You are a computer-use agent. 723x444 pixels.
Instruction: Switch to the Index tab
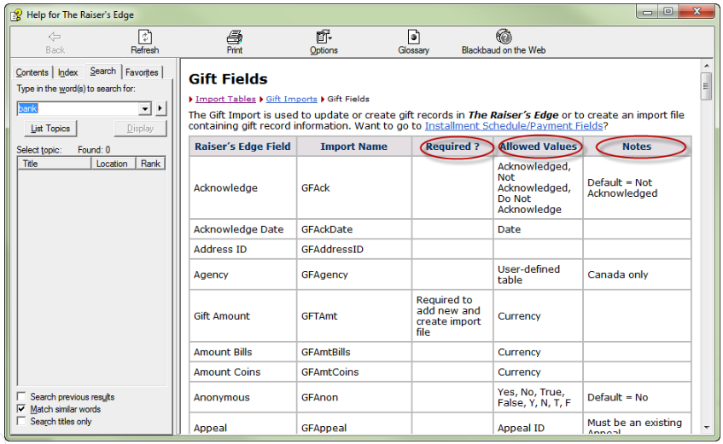pyautogui.click(x=67, y=72)
